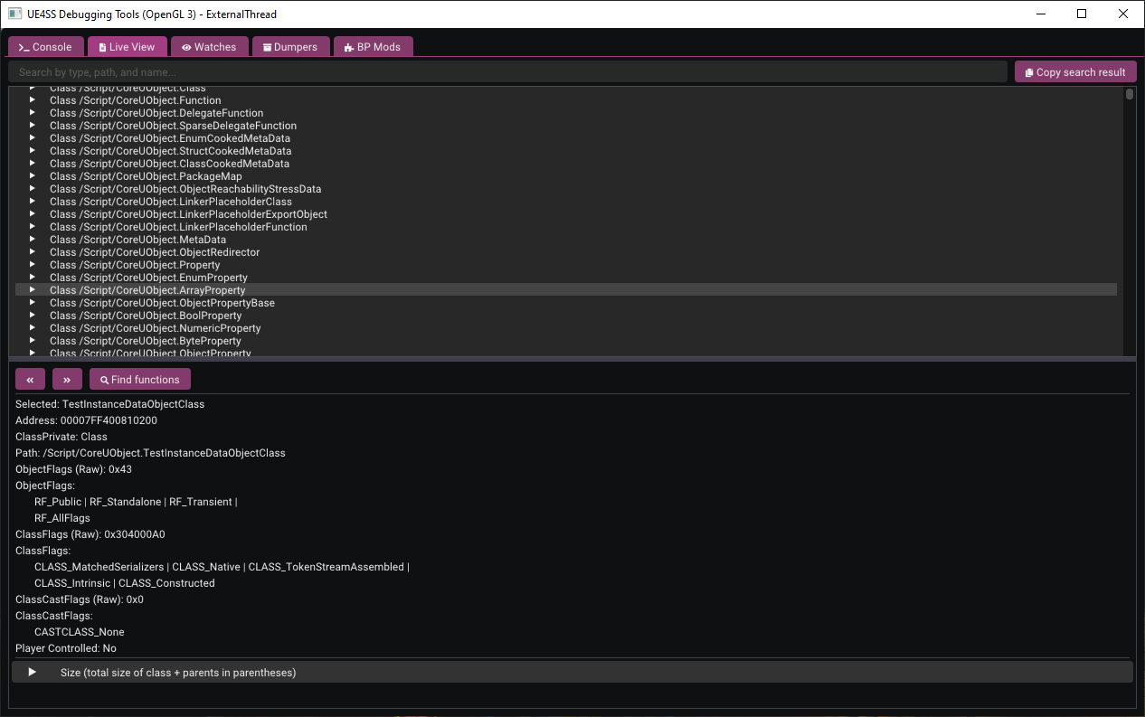Switch to the Live View tab
This screenshot has height=717, width=1145.
point(127,47)
